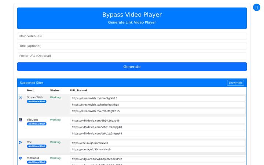Click the StreamWish host name
Screen dimensions: 264x165
[35, 97]
